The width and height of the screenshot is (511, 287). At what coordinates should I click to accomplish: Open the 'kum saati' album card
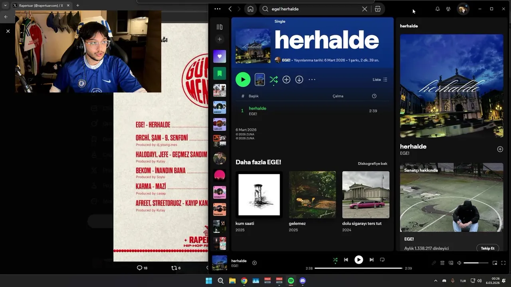pos(259,202)
